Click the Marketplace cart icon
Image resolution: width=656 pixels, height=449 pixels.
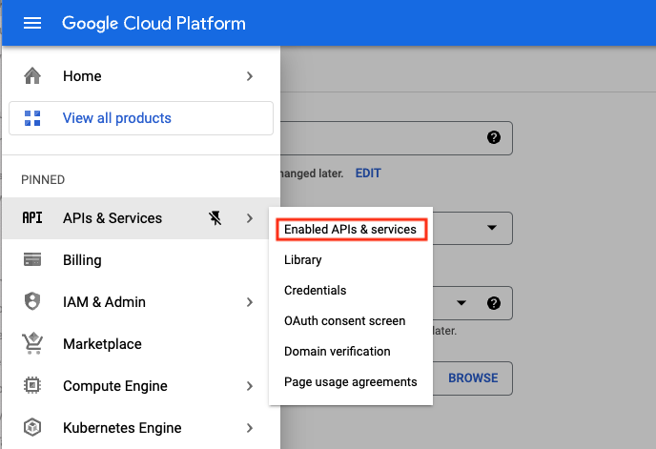[32, 343]
